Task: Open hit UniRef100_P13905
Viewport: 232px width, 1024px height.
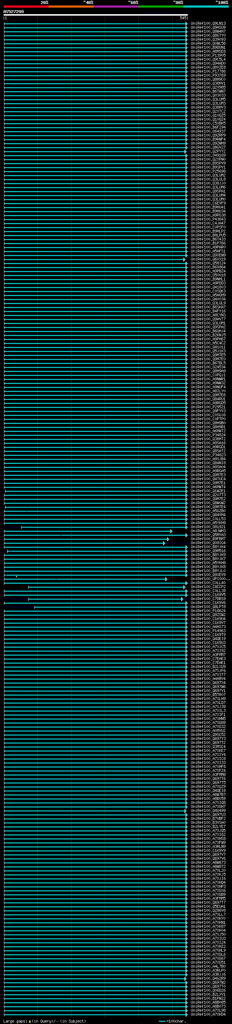Action: (208, 55)
